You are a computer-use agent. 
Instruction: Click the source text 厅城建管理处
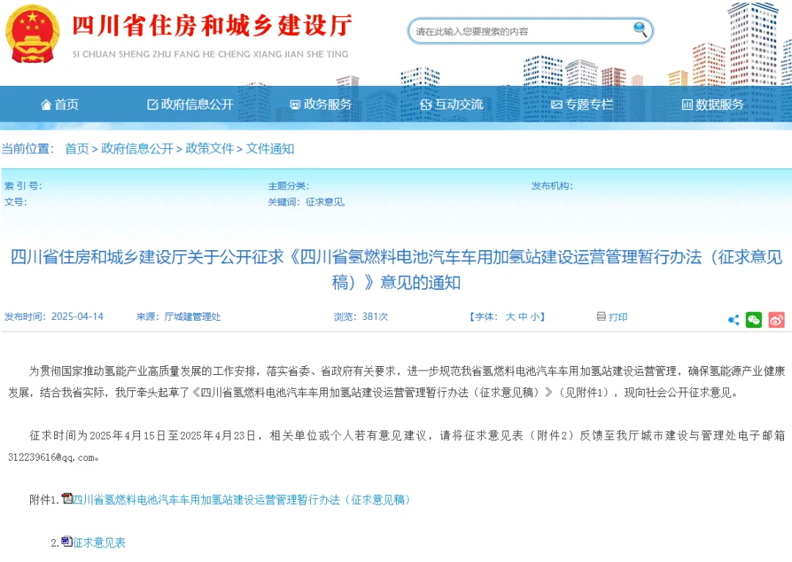pos(192,317)
